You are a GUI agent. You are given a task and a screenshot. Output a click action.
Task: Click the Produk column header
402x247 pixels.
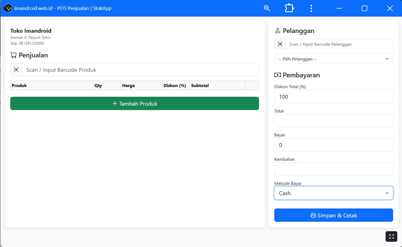pyautogui.click(x=52, y=85)
